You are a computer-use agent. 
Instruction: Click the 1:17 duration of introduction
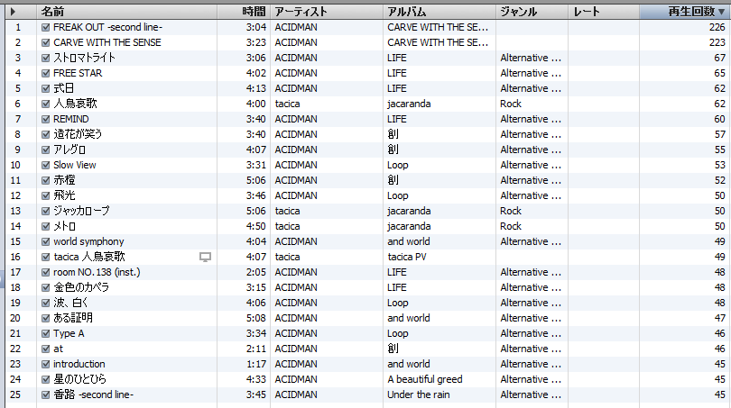[256, 364]
